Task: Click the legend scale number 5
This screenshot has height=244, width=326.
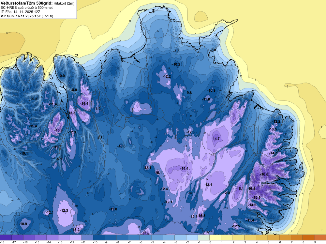Action: coord(268,242)
